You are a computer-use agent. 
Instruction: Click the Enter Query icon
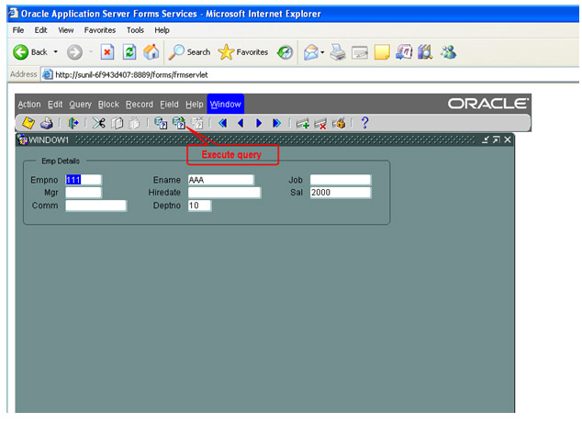[x=161, y=123]
